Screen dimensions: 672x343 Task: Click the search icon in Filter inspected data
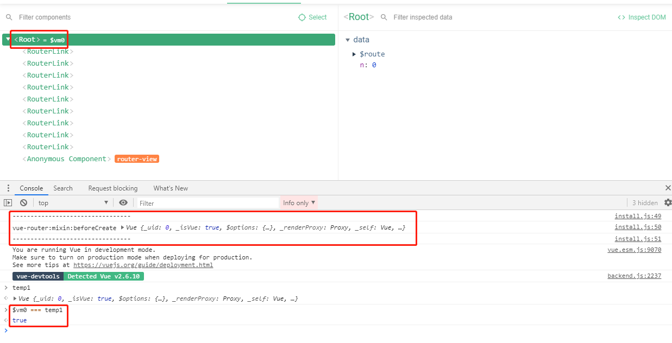coord(384,17)
